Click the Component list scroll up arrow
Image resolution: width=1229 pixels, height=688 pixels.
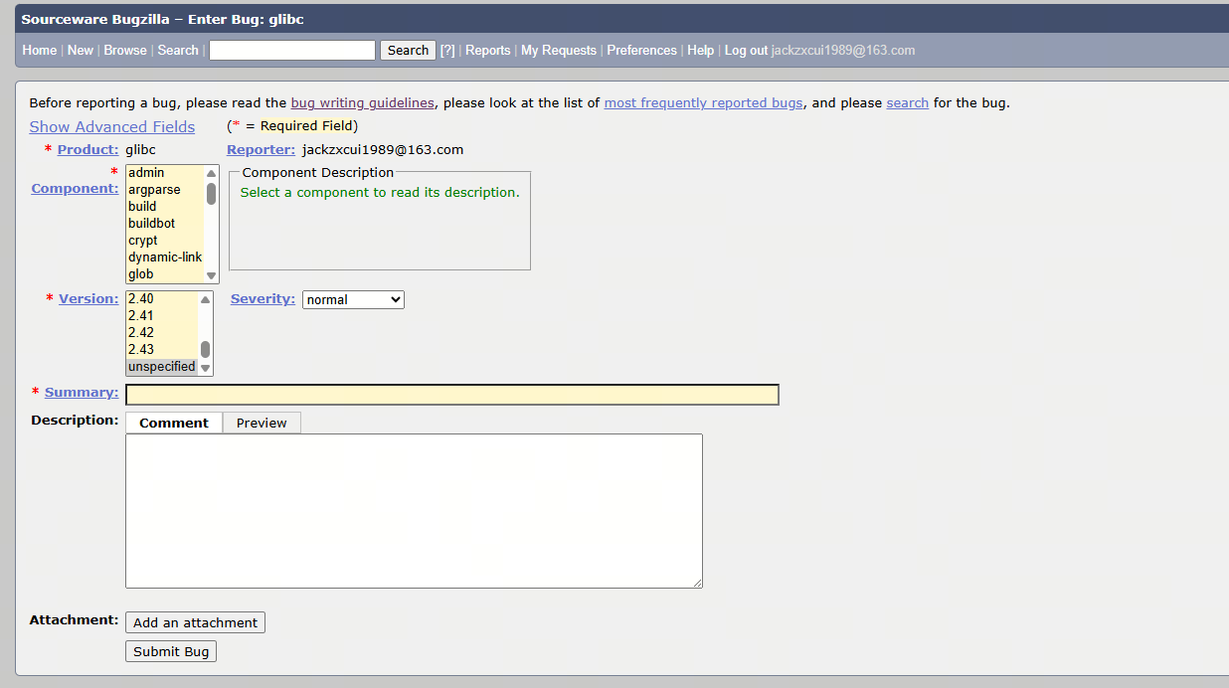[211, 173]
